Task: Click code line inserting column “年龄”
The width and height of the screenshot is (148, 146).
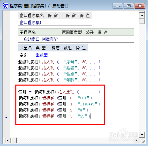Action: tap(59, 80)
